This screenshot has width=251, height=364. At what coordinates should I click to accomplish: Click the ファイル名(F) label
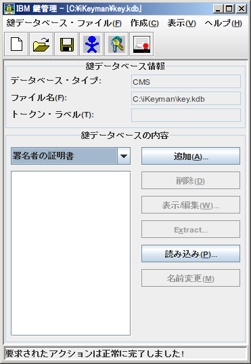[39, 98]
